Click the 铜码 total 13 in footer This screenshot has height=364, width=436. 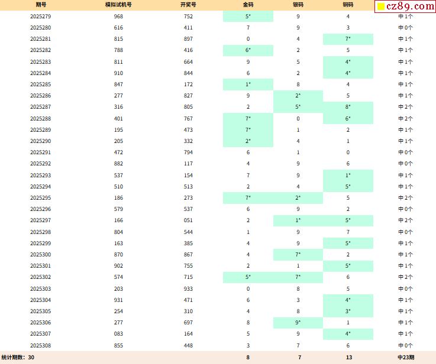point(348,357)
